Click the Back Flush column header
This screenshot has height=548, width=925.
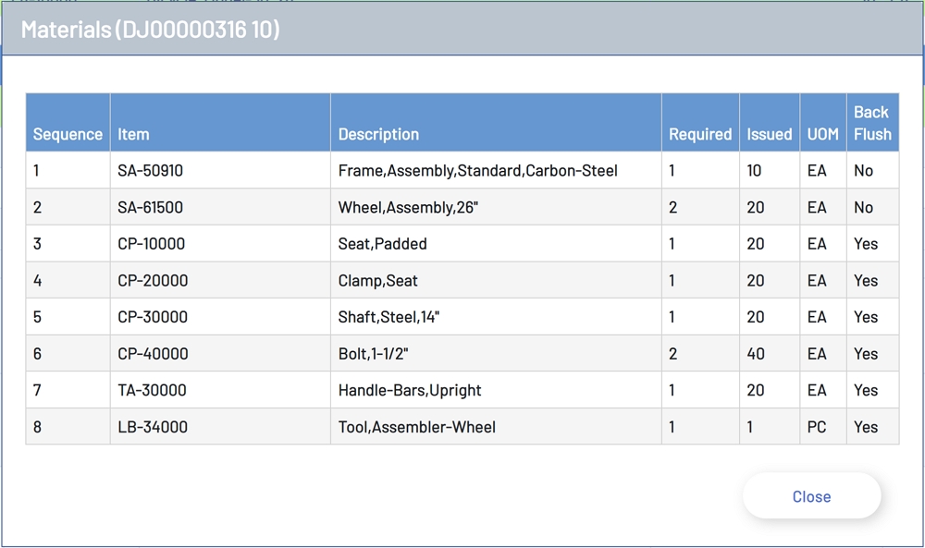click(872, 123)
